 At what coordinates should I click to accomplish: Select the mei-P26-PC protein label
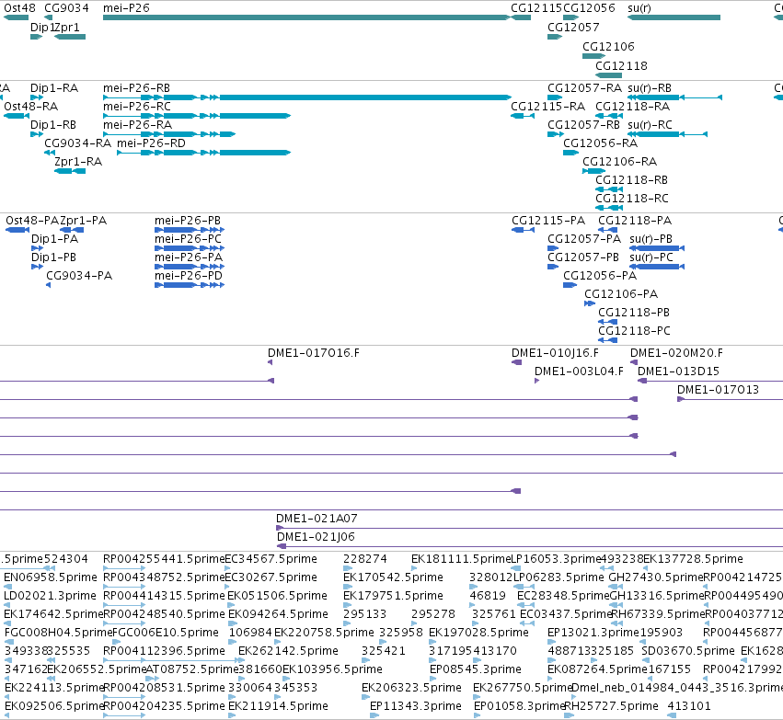point(188,239)
